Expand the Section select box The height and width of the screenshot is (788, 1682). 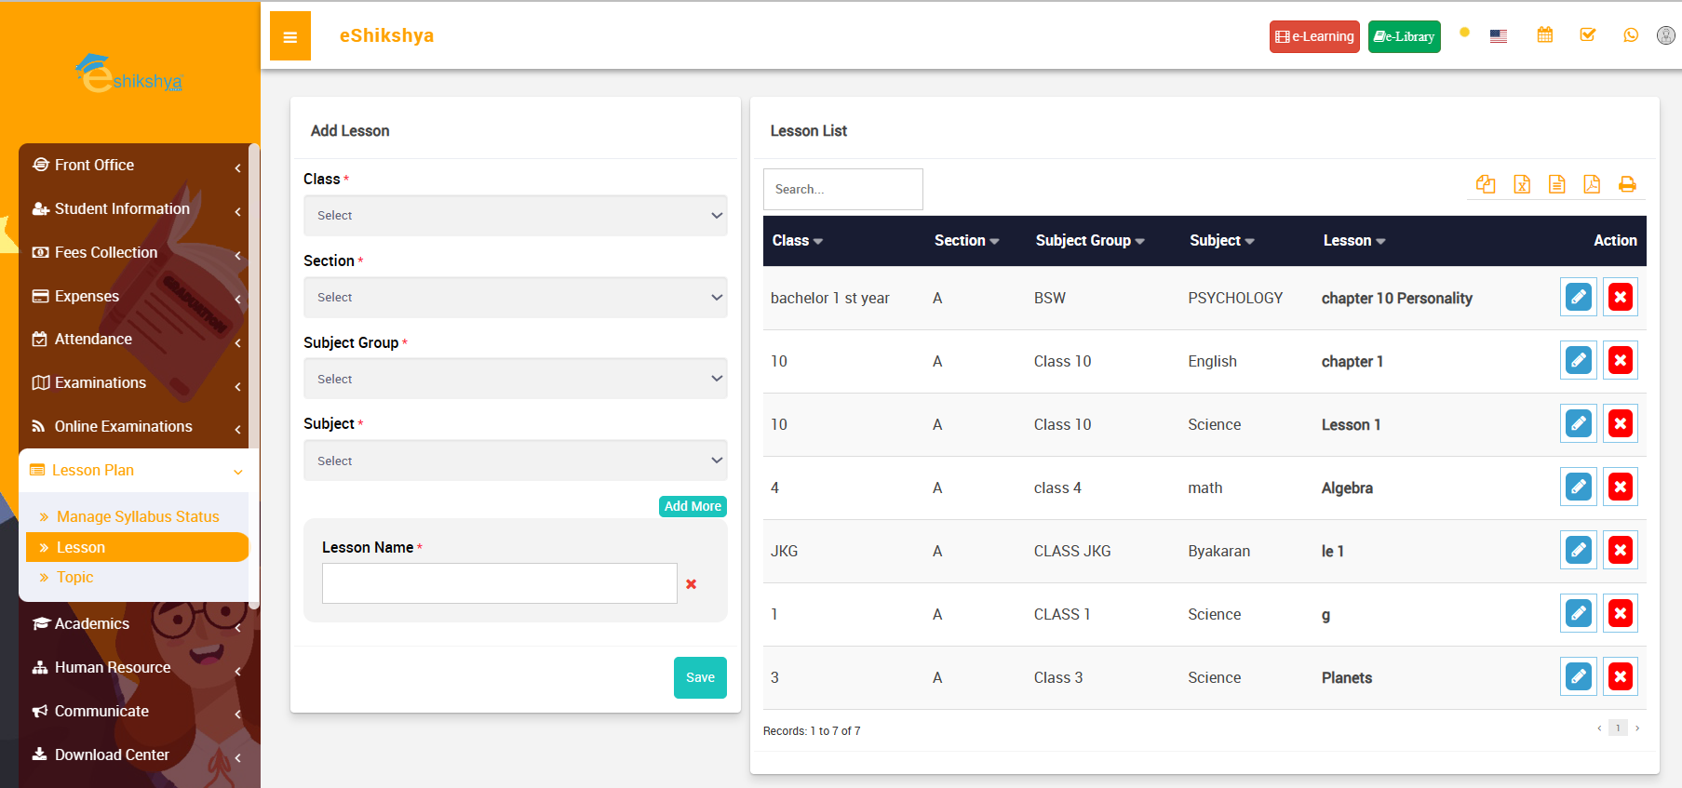(515, 298)
